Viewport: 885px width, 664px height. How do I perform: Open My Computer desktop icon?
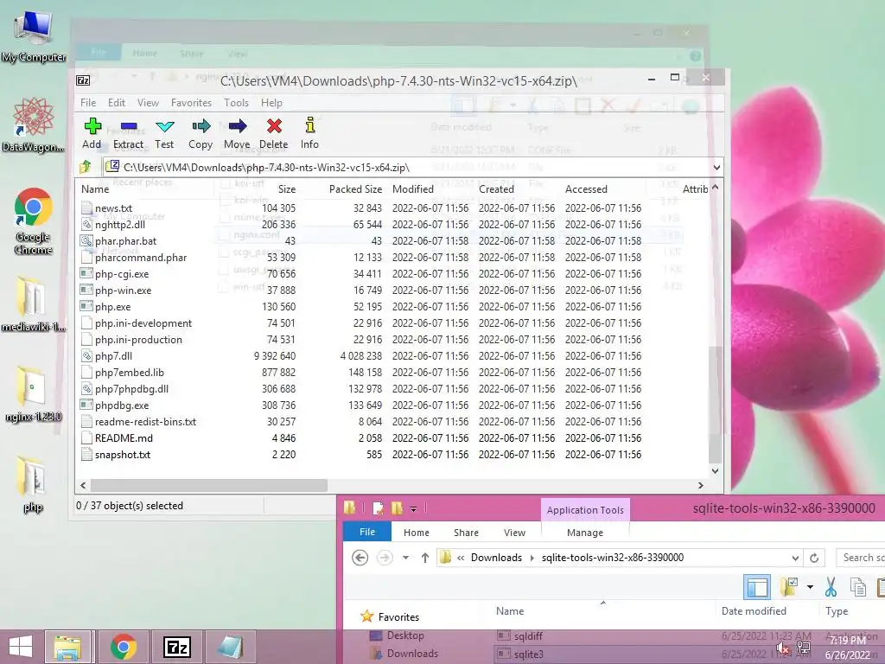click(34, 36)
